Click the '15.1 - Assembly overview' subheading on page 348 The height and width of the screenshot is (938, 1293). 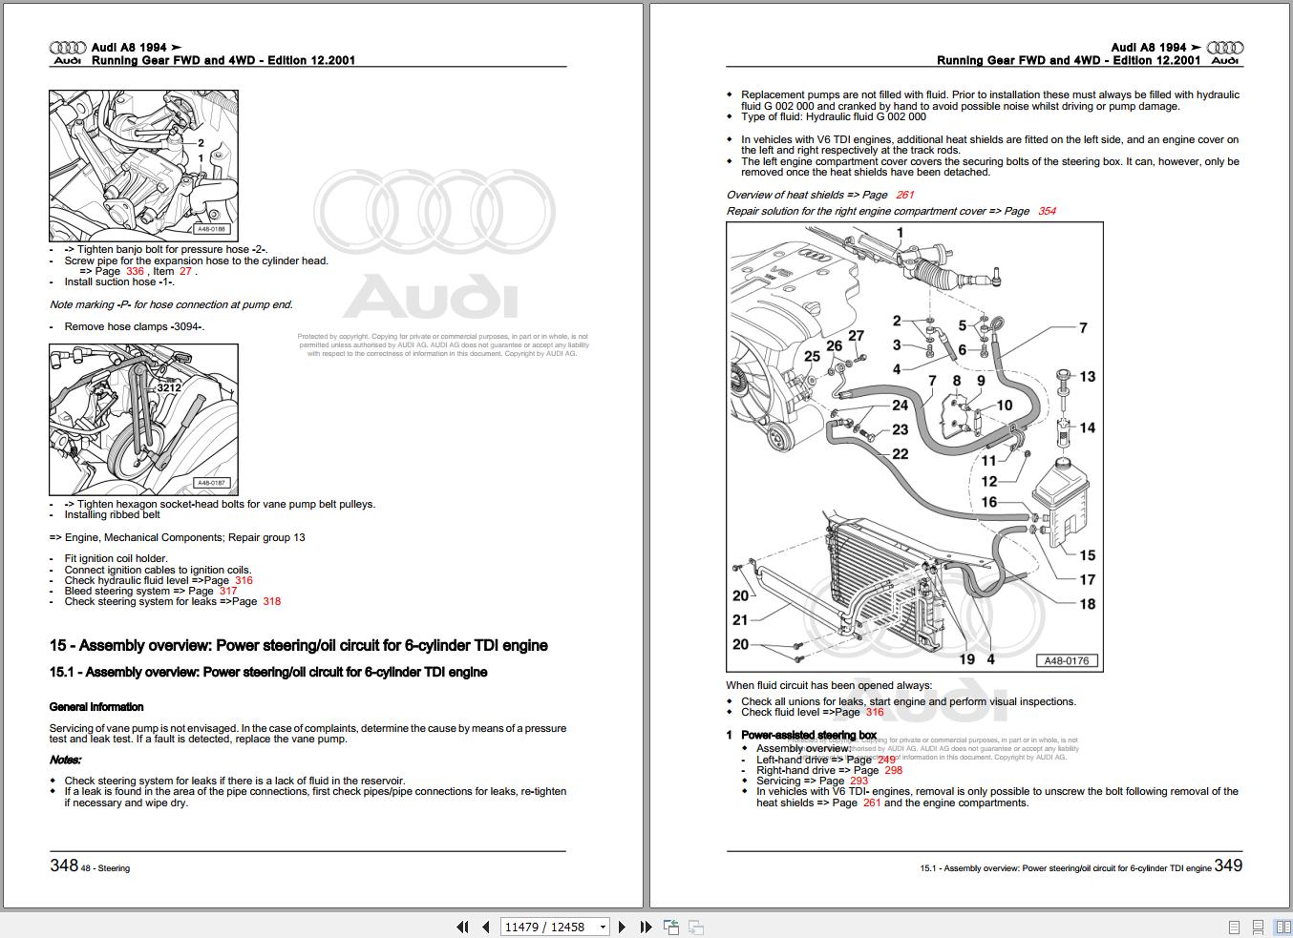pyautogui.click(x=268, y=672)
